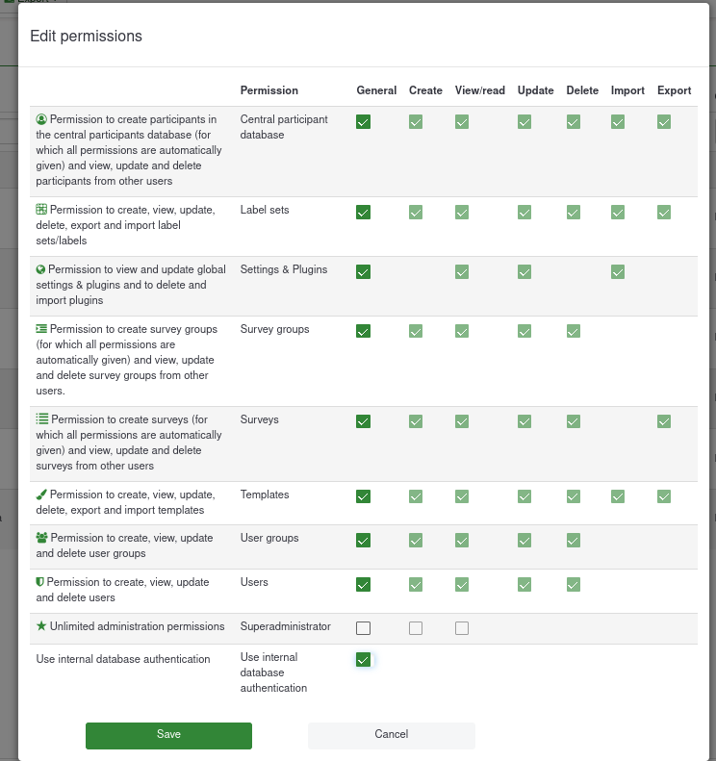The image size is (716, 761).
Task: Click the Templates paintbrush icon
Action: point(41,495)
